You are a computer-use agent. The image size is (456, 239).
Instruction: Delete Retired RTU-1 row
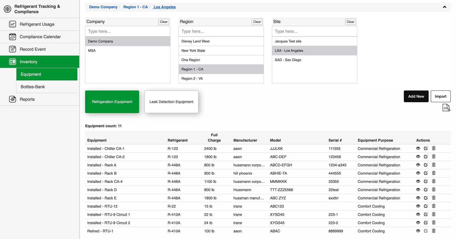pos(434,231)
